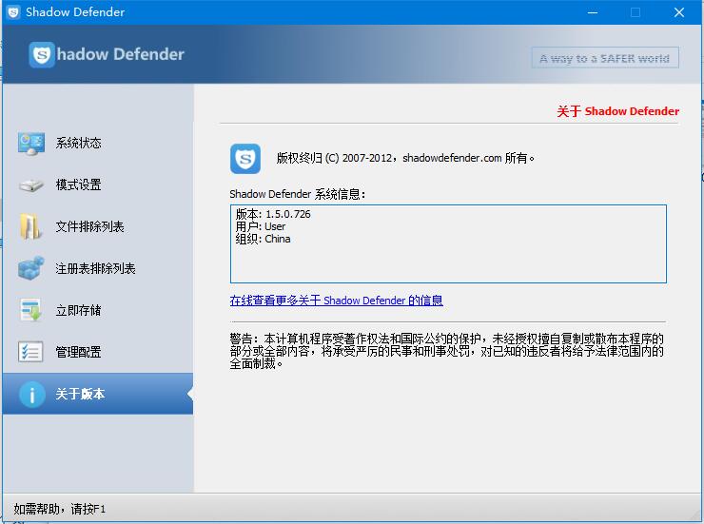Select the 立即存储 menu entry
Screen dimensions: 704x524
point(98,310)
